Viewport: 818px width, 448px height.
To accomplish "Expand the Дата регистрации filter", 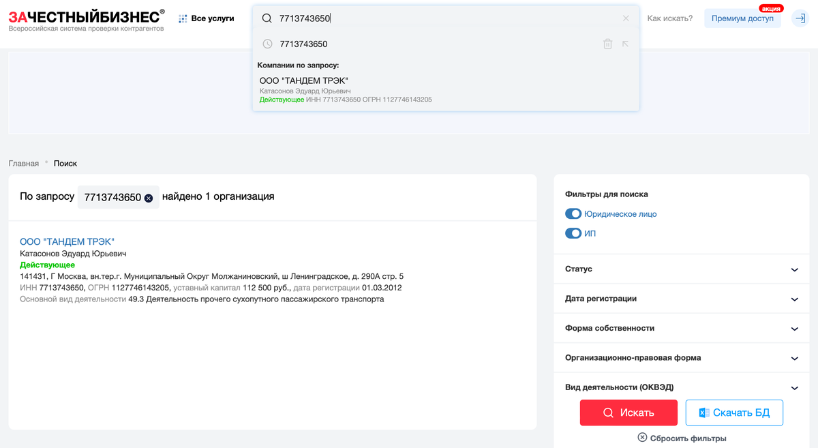I will [682, 299].
